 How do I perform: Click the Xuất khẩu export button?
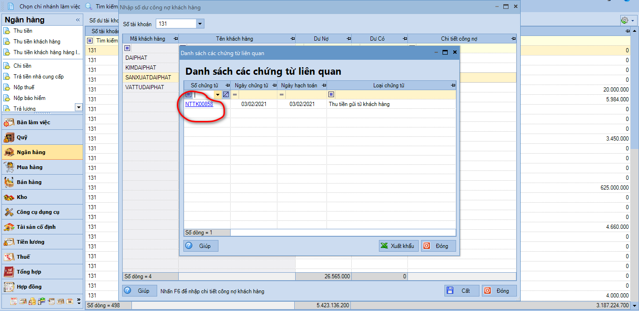pyautogui.click(x=399, y=246)
